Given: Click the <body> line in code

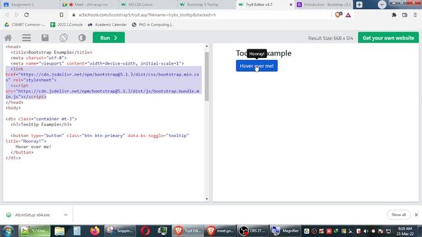Looking at the screenshot, I should (13, 108).
